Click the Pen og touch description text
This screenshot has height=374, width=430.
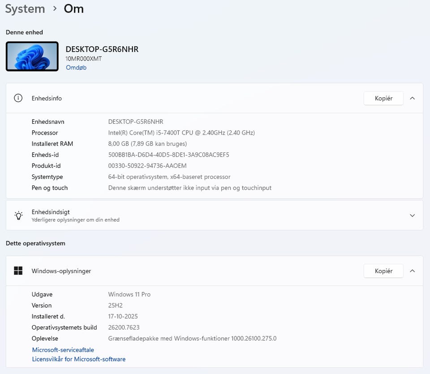coord(190,188)
